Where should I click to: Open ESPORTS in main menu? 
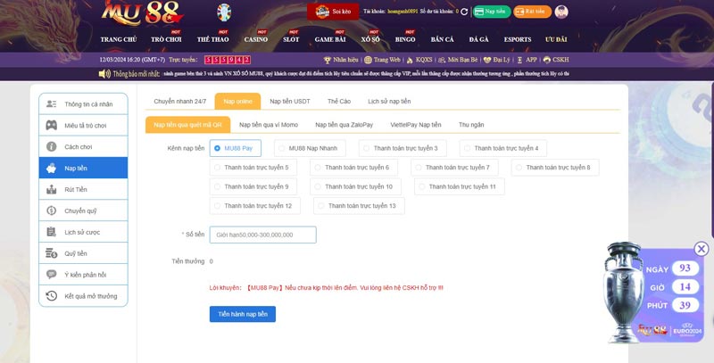pos(518,39)
